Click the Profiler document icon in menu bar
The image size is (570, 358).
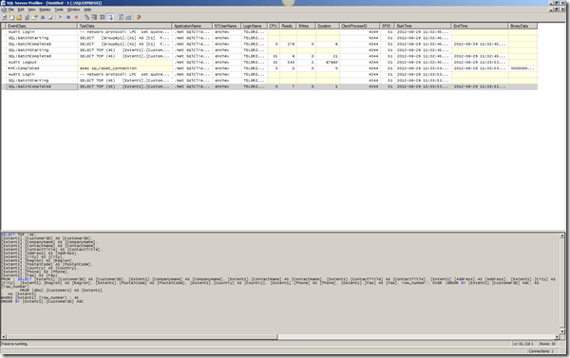tap(4, 9)
